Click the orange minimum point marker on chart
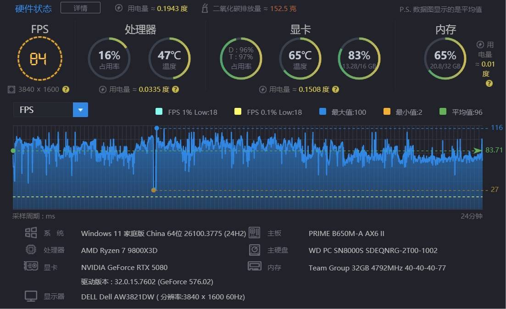Screen dimensions: 506x309 (x=154, y=190)
